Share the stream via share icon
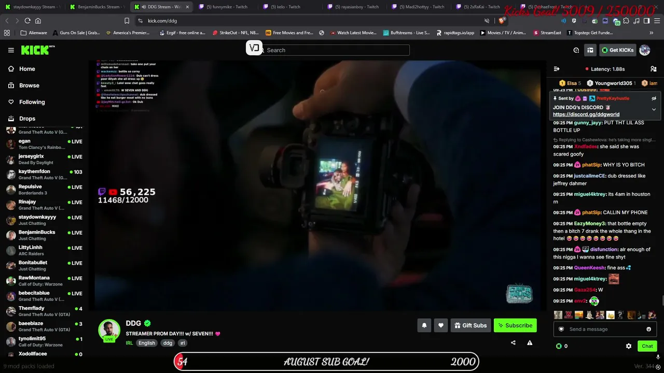The image size is (664, 373). pos(513,342)
